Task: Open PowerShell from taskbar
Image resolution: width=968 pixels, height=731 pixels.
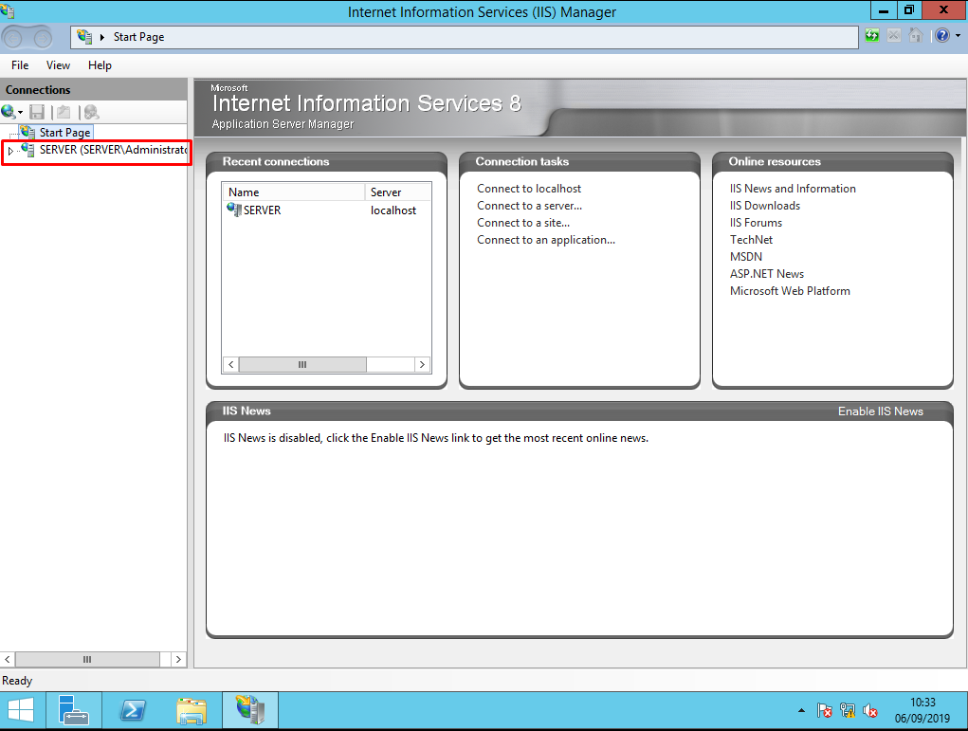Action: coord(133,710)
